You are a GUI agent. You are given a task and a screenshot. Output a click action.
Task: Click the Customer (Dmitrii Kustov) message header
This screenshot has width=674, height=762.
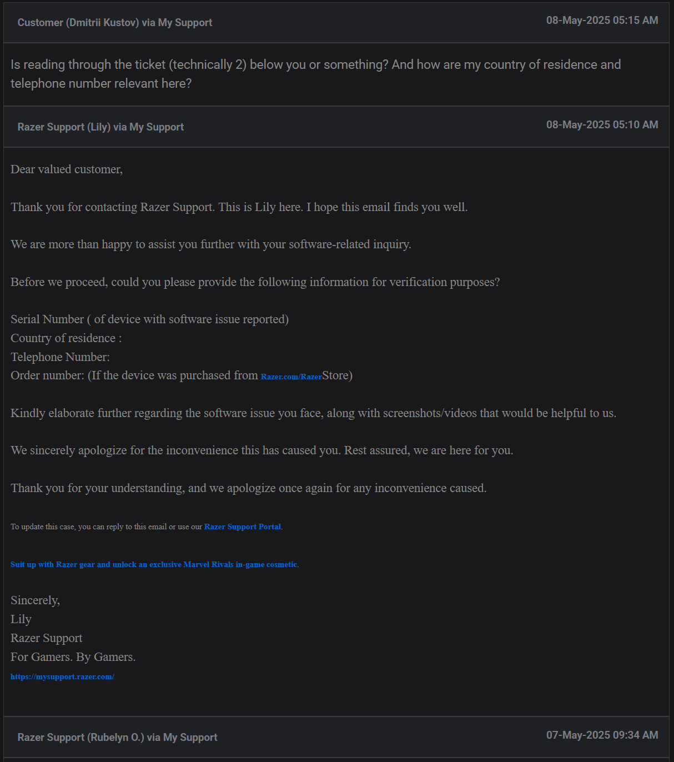115,23
